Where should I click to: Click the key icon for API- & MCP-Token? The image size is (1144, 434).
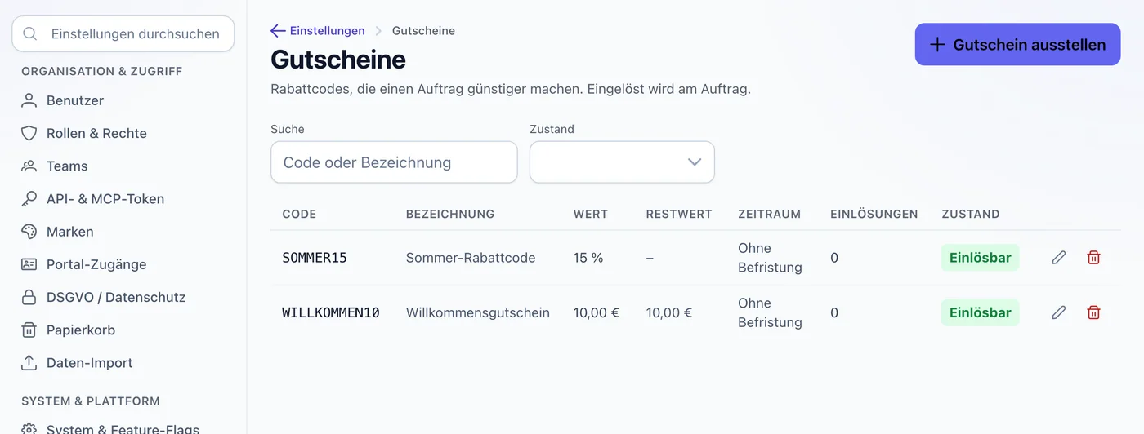(x=29, y=199)
